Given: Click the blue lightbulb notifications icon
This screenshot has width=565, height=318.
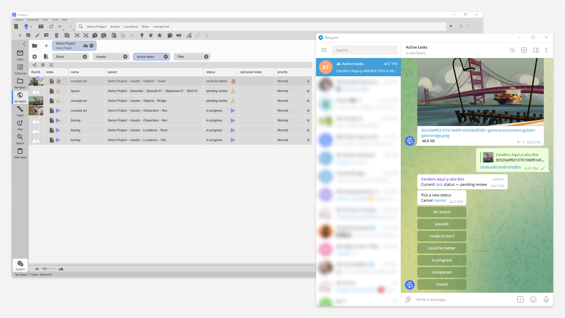Looking at the screenshot, I should 26,26.
